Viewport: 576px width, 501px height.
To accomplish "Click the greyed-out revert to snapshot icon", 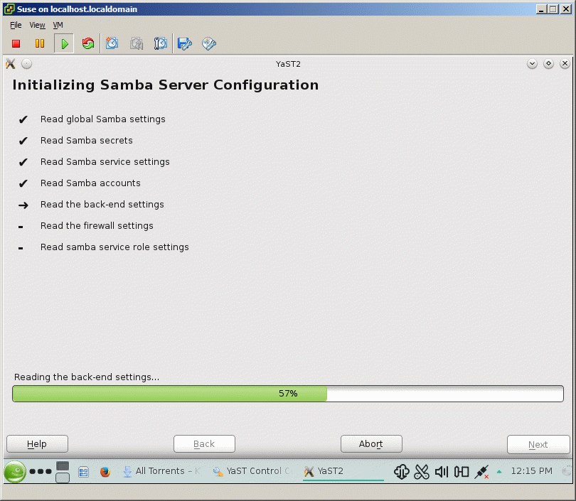I will pyautogui.click(x=137, y=43).
